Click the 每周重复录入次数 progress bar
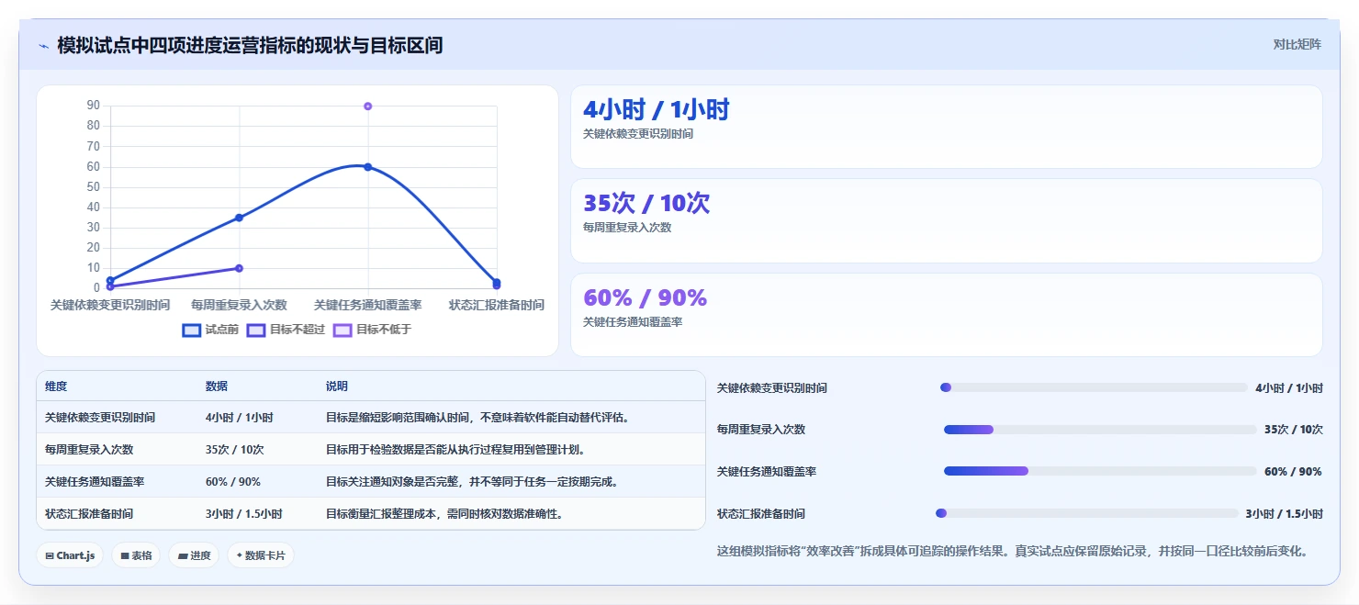The height and width of the screenshot is (605, 1359). pyautogui.click(x=1100, y=430)
